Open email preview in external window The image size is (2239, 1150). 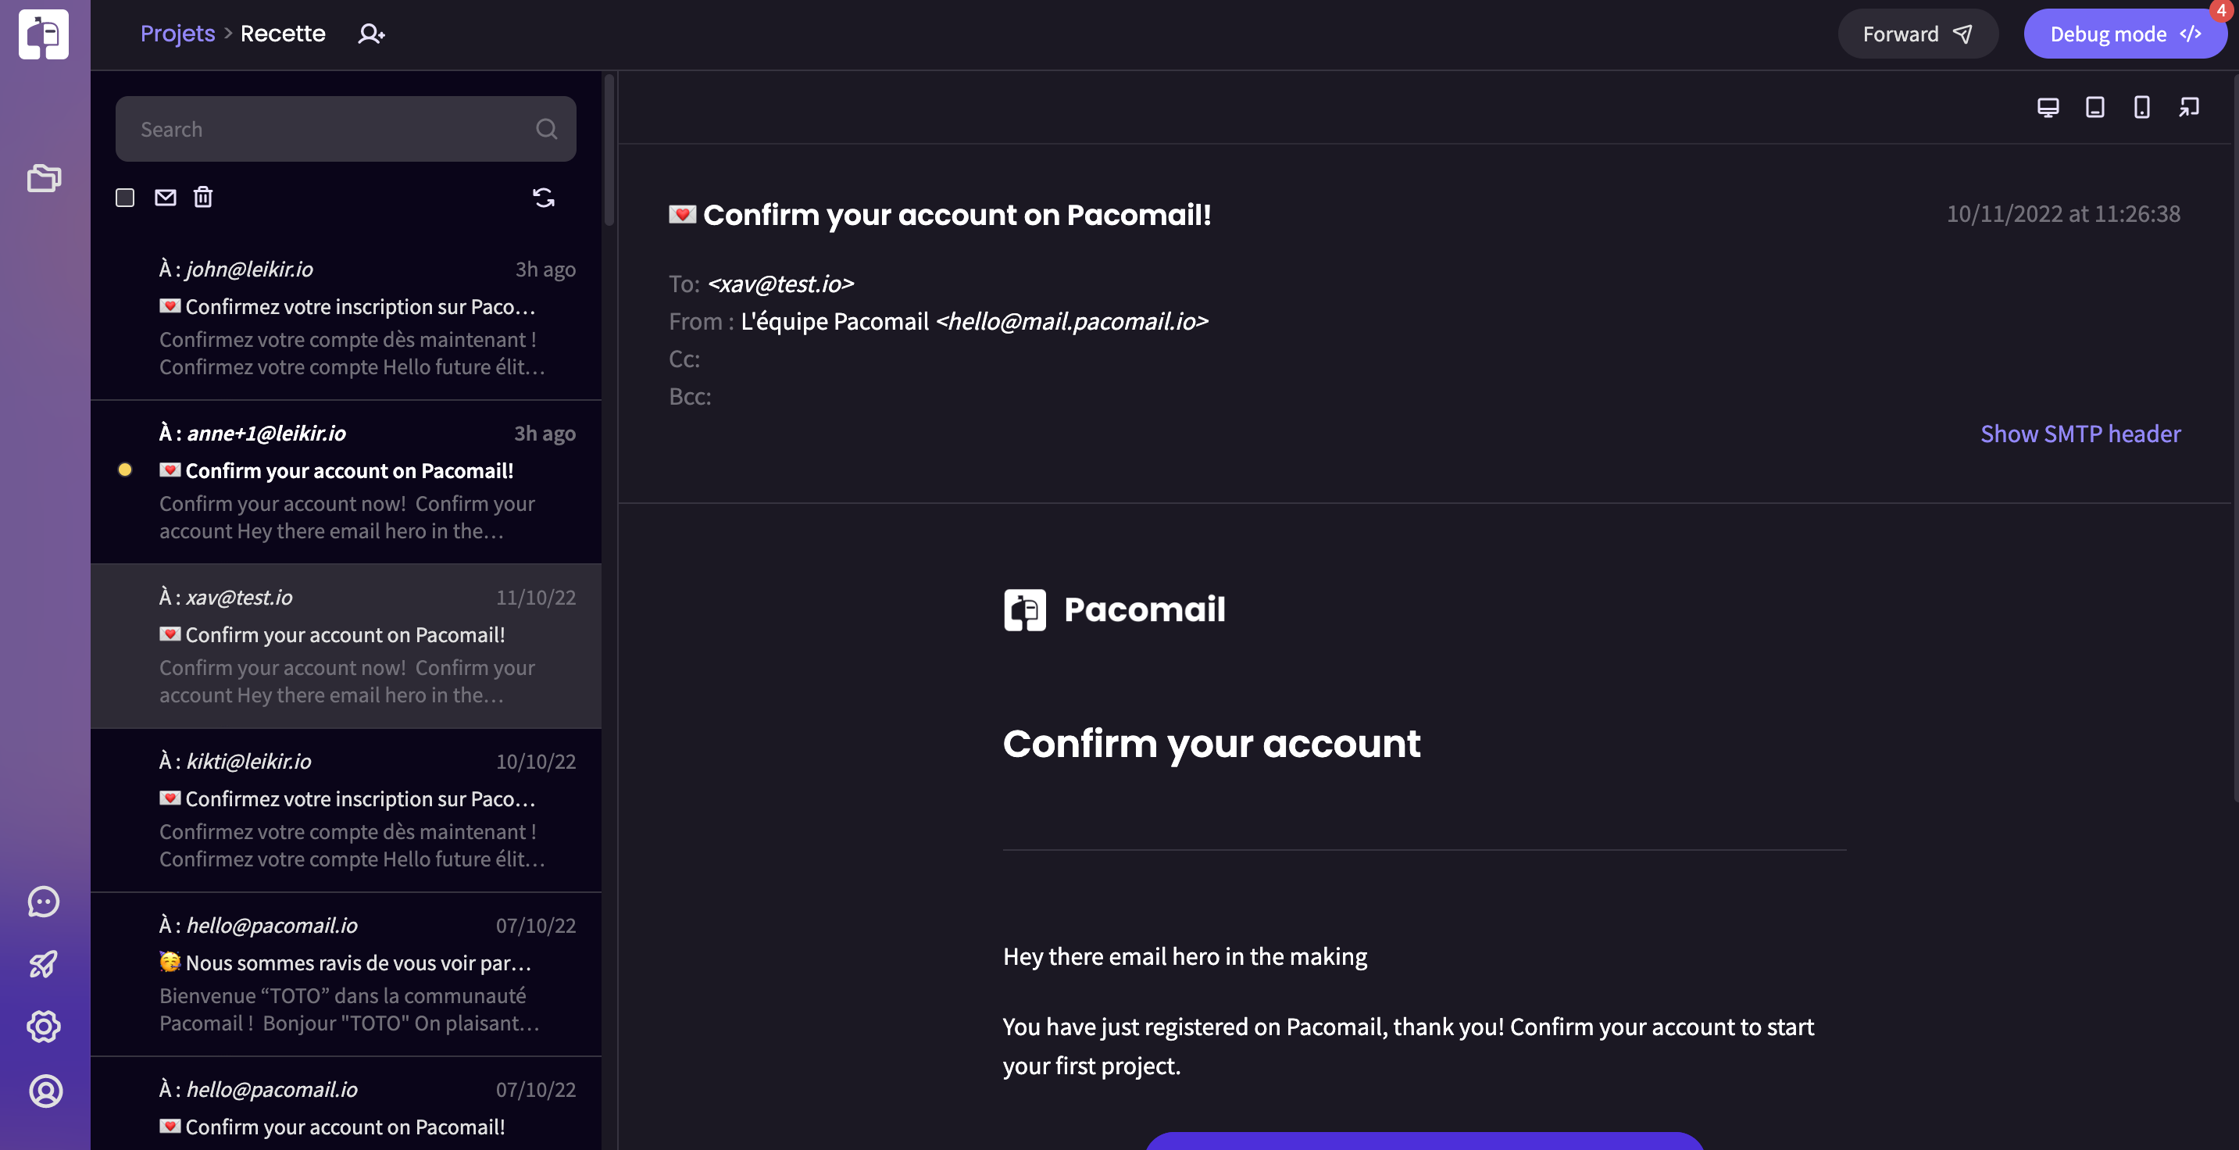2188,107
